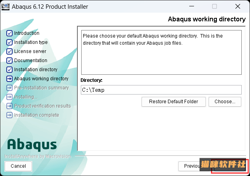This screenshot has height=176, width=250.
Task: Click the 'Installation type' step label
Action: click(31, 42)
